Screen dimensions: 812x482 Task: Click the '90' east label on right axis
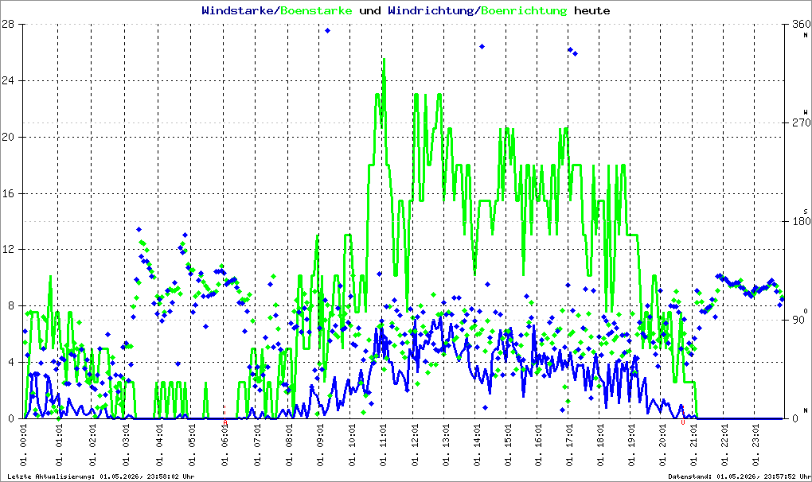(798, 320)
